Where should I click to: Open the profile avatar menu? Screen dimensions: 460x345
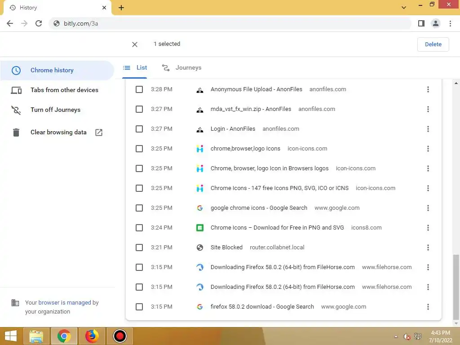(x=436, y=23)
